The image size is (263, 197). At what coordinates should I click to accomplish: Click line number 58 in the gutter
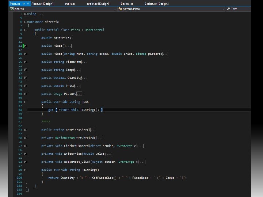[x=20, y=110]
